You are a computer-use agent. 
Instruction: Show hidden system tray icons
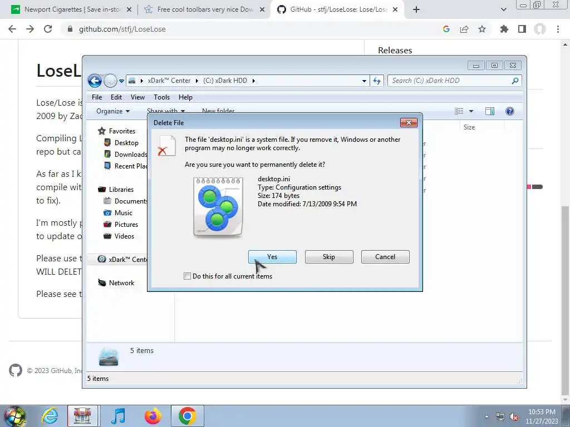[487, 417]
